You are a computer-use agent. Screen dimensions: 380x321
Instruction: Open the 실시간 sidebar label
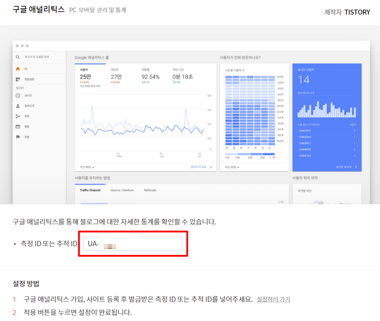click(x=28, y=96)
